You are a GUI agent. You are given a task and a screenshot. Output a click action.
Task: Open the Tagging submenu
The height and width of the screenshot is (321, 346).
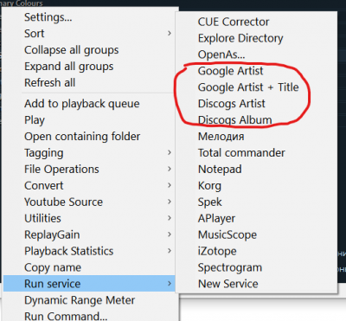(x=89, y=152)
